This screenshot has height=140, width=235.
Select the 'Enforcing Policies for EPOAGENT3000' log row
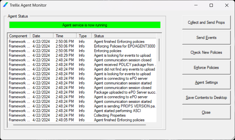point(124,46)
